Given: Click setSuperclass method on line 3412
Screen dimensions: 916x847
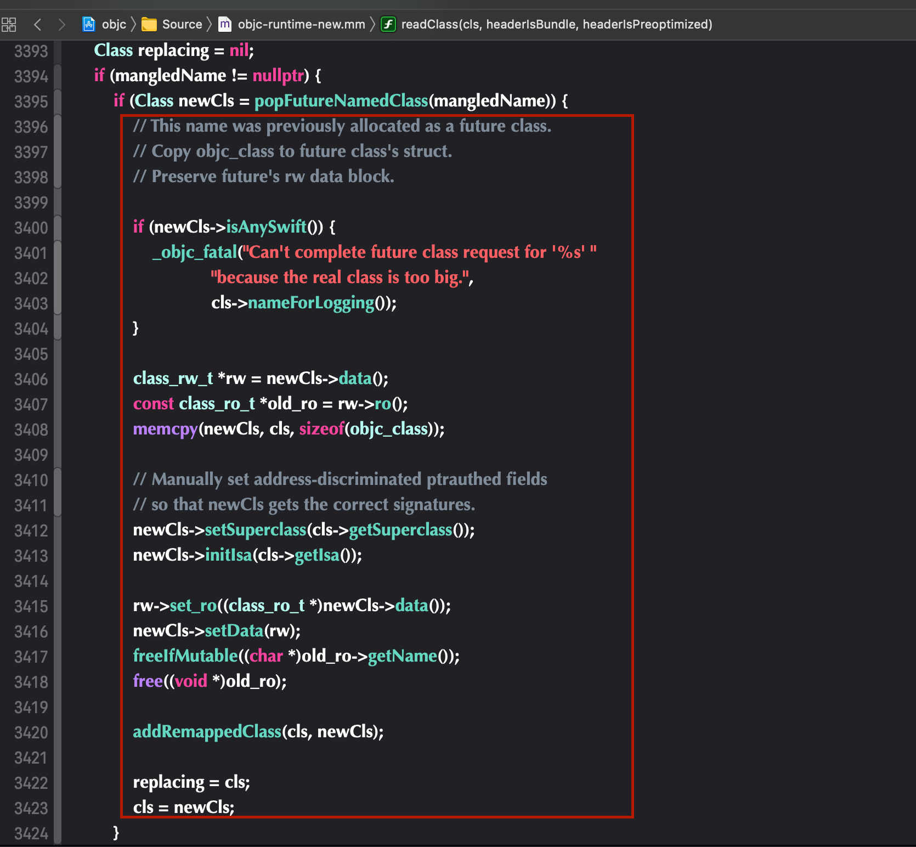Looking at the screenshot, I should (x=256, y=529).
